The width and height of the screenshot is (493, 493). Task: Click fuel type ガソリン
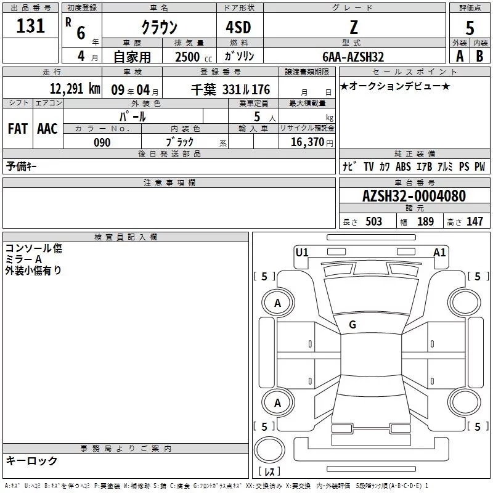pos(239,56)
